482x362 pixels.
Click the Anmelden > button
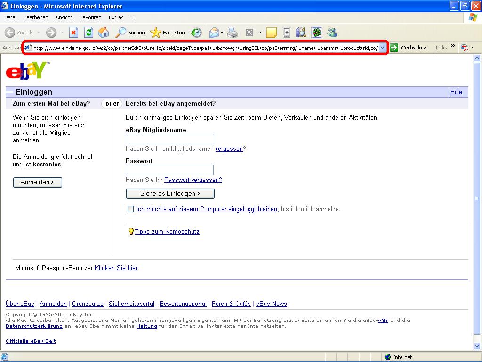tap(38, 182)
